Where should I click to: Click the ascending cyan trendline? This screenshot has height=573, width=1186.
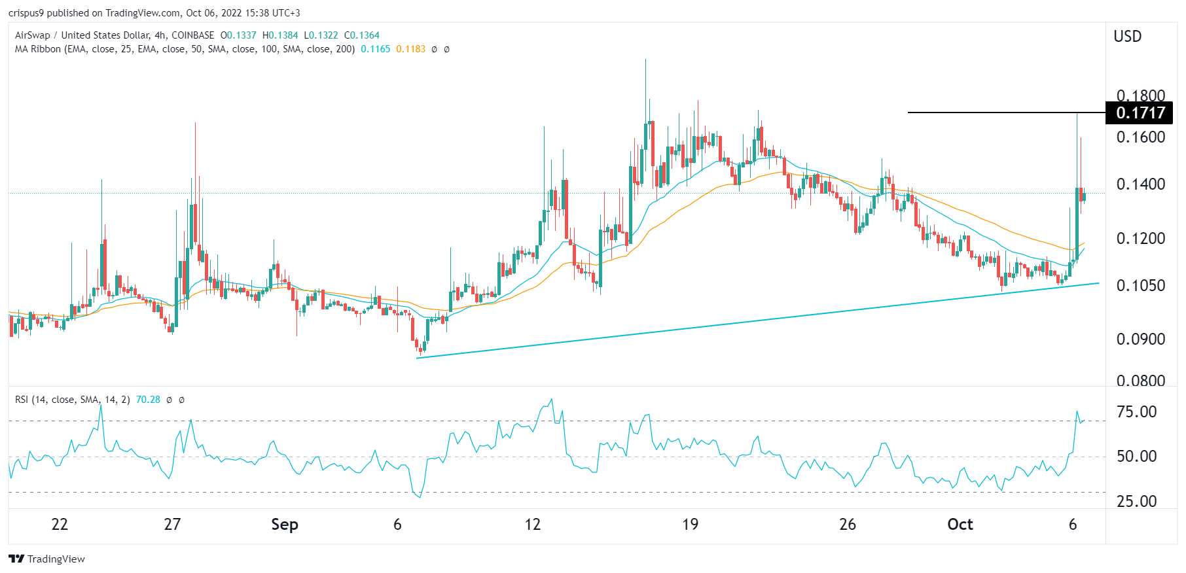click(x=757, y=321)
